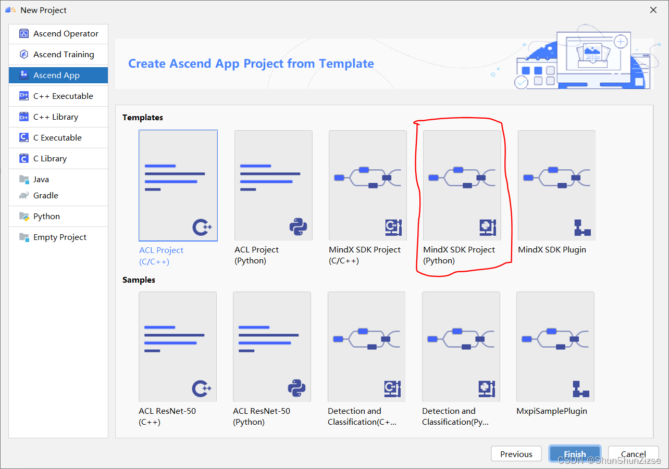Click the "Detection and Classification(Py..." caption text
The width and height of the screenshot is (669, 469).
455,416
